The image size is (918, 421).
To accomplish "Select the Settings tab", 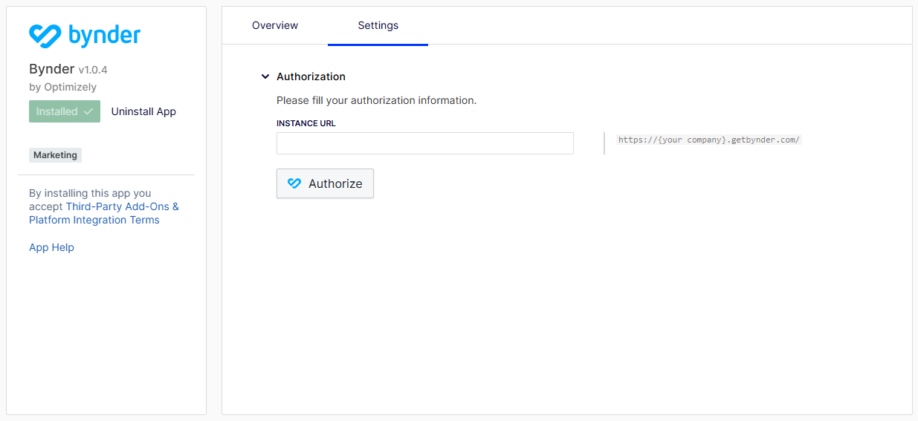I will [x=378, y=25].
